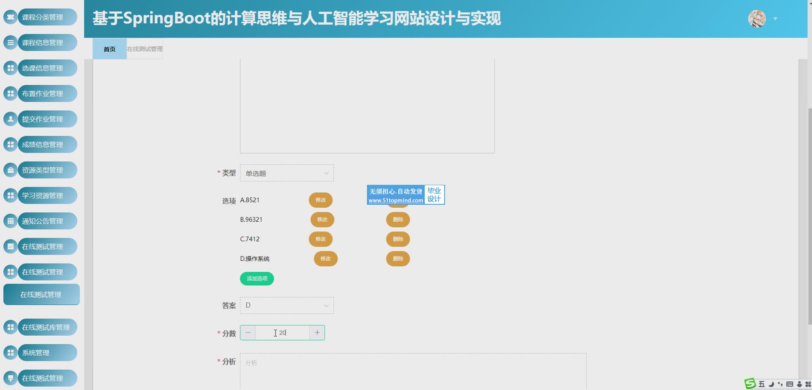Click 修改 for option B.96321
The height and width of the screenshot is (390, 812).
point(322,220)
